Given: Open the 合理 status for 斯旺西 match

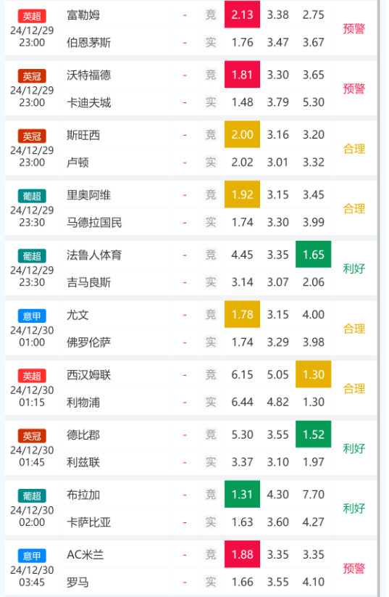Looking at the screenshot, I should tap(354, 149).
